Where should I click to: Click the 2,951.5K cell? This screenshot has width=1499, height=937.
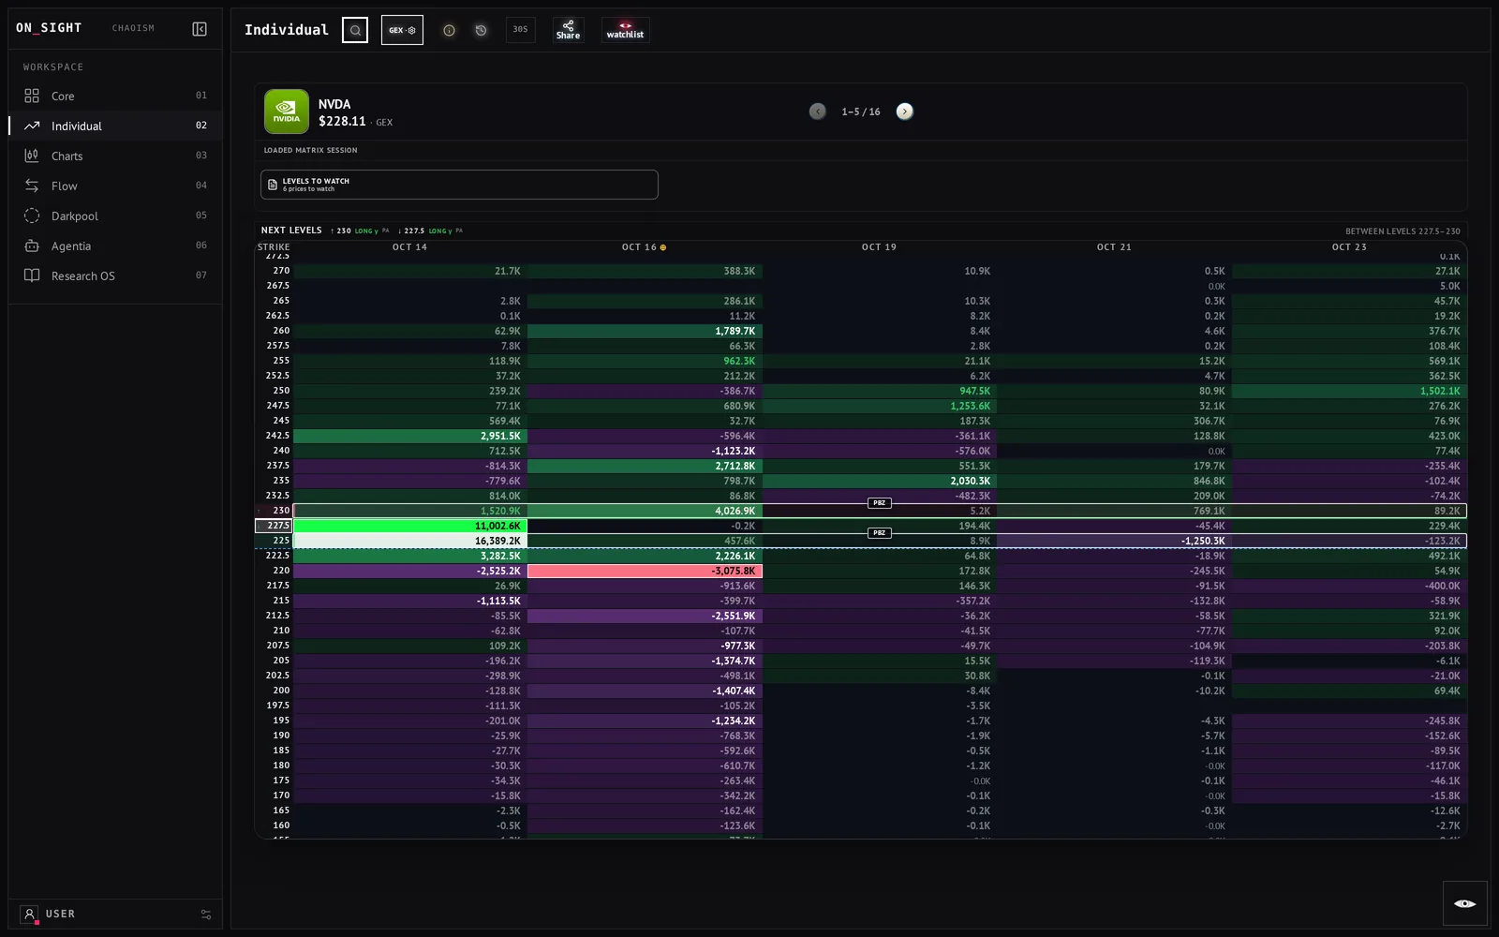tap(410, 436)
